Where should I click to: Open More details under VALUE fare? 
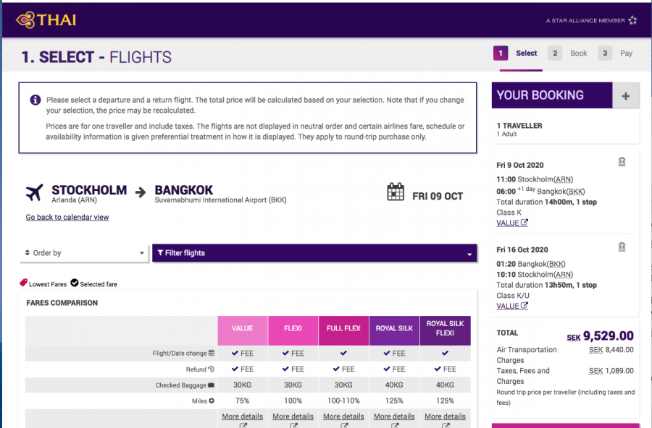(242, 417)
